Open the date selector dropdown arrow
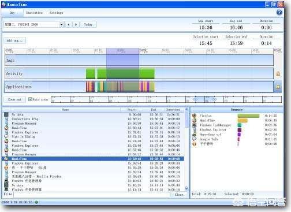The width and height of the screenshot is (291, 212). (61, 24)
